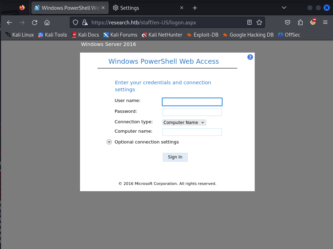Open OffSec bookmark
333x249 pixels.
click(x=289, y=35)
